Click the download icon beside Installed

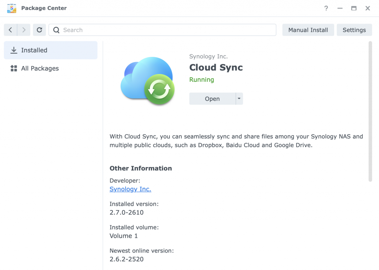[x=14, y=50]
